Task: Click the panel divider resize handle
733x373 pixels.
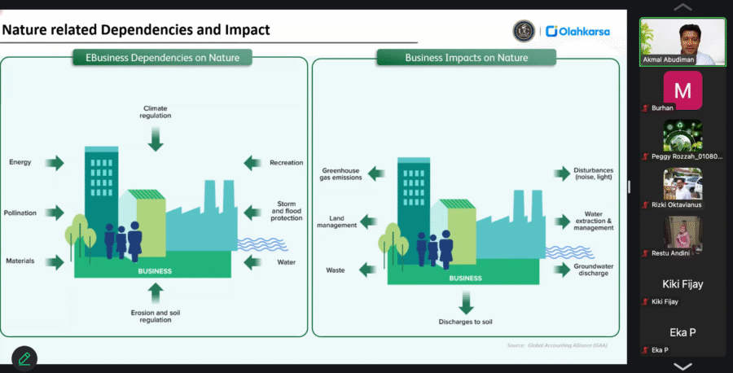Action: [x=629, y=186]
